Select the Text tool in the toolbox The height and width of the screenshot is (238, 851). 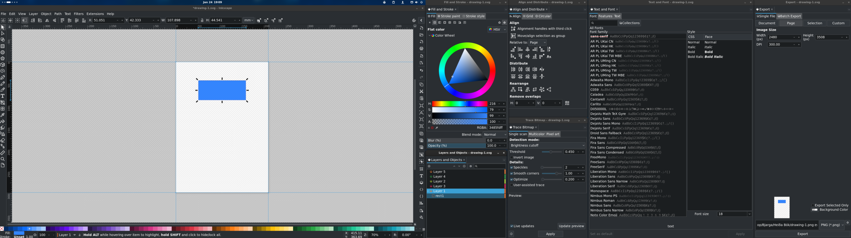[3, 96]
